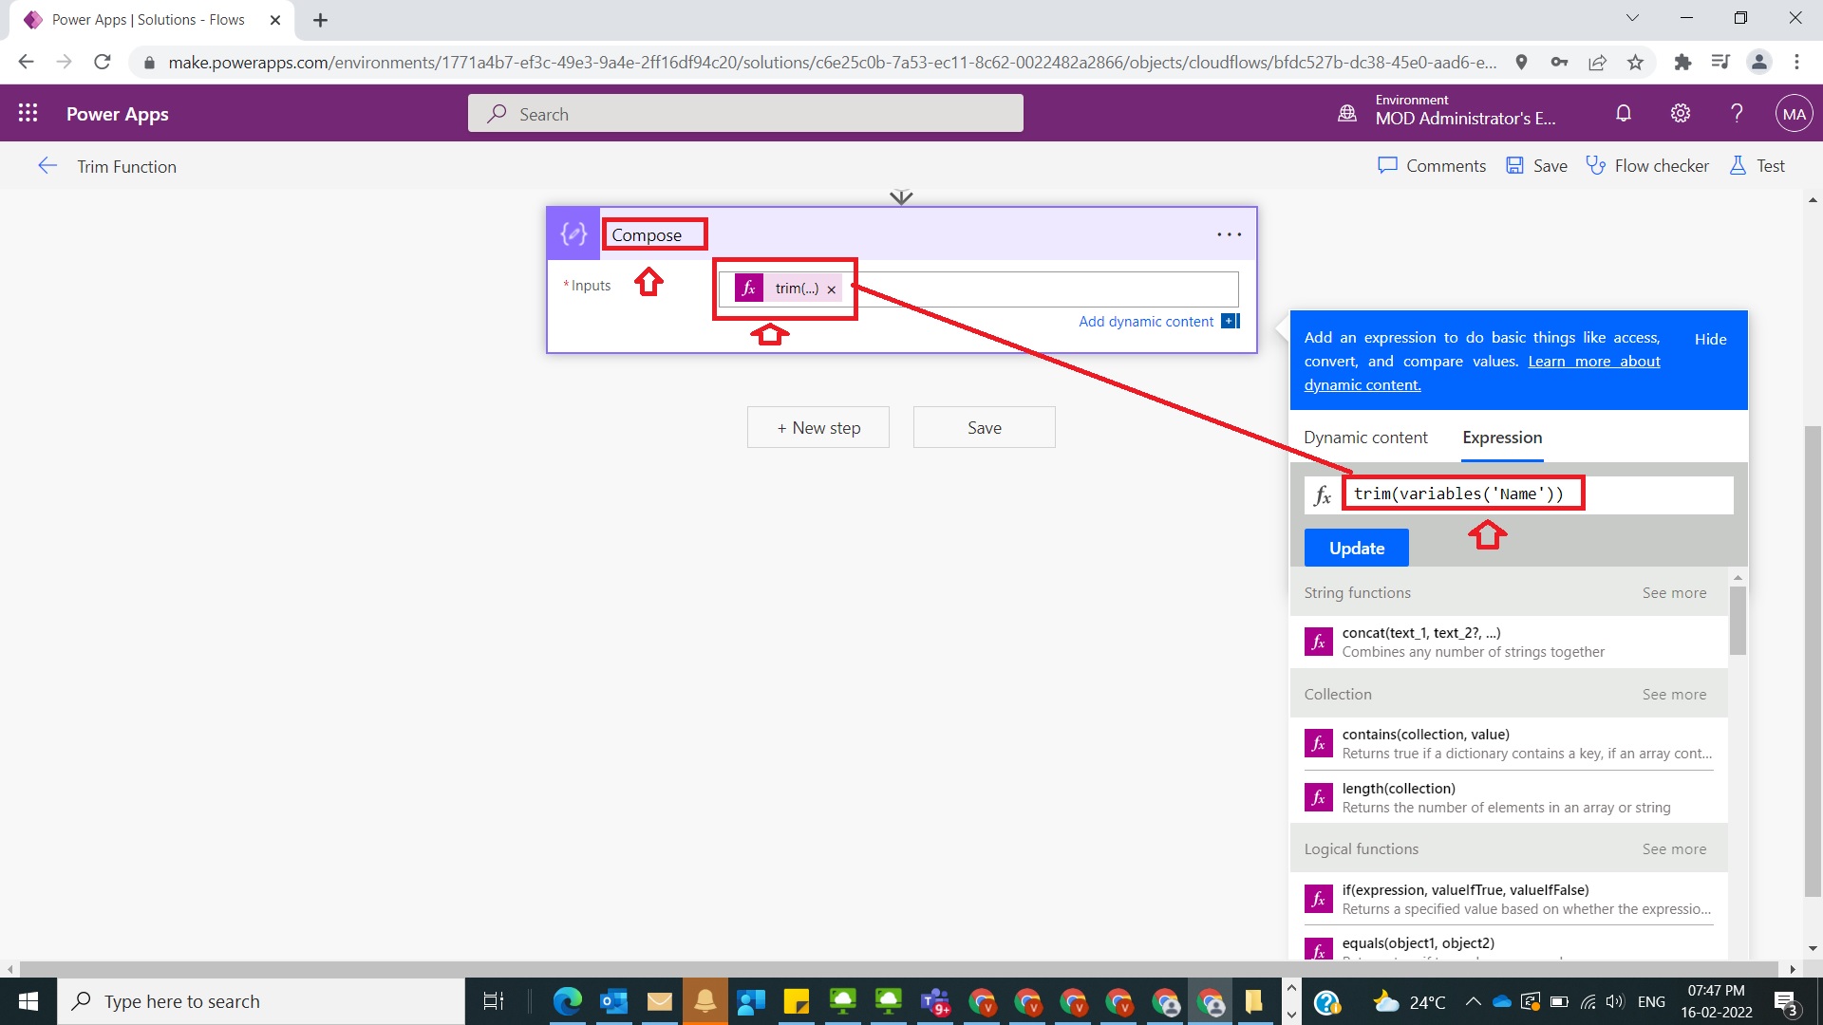Open the Flow checker

pos(1647,166)
